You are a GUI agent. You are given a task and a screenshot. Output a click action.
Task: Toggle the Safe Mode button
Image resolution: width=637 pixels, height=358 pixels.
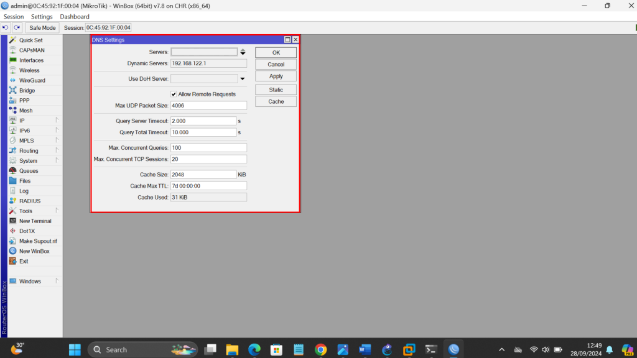click(42, 28)
